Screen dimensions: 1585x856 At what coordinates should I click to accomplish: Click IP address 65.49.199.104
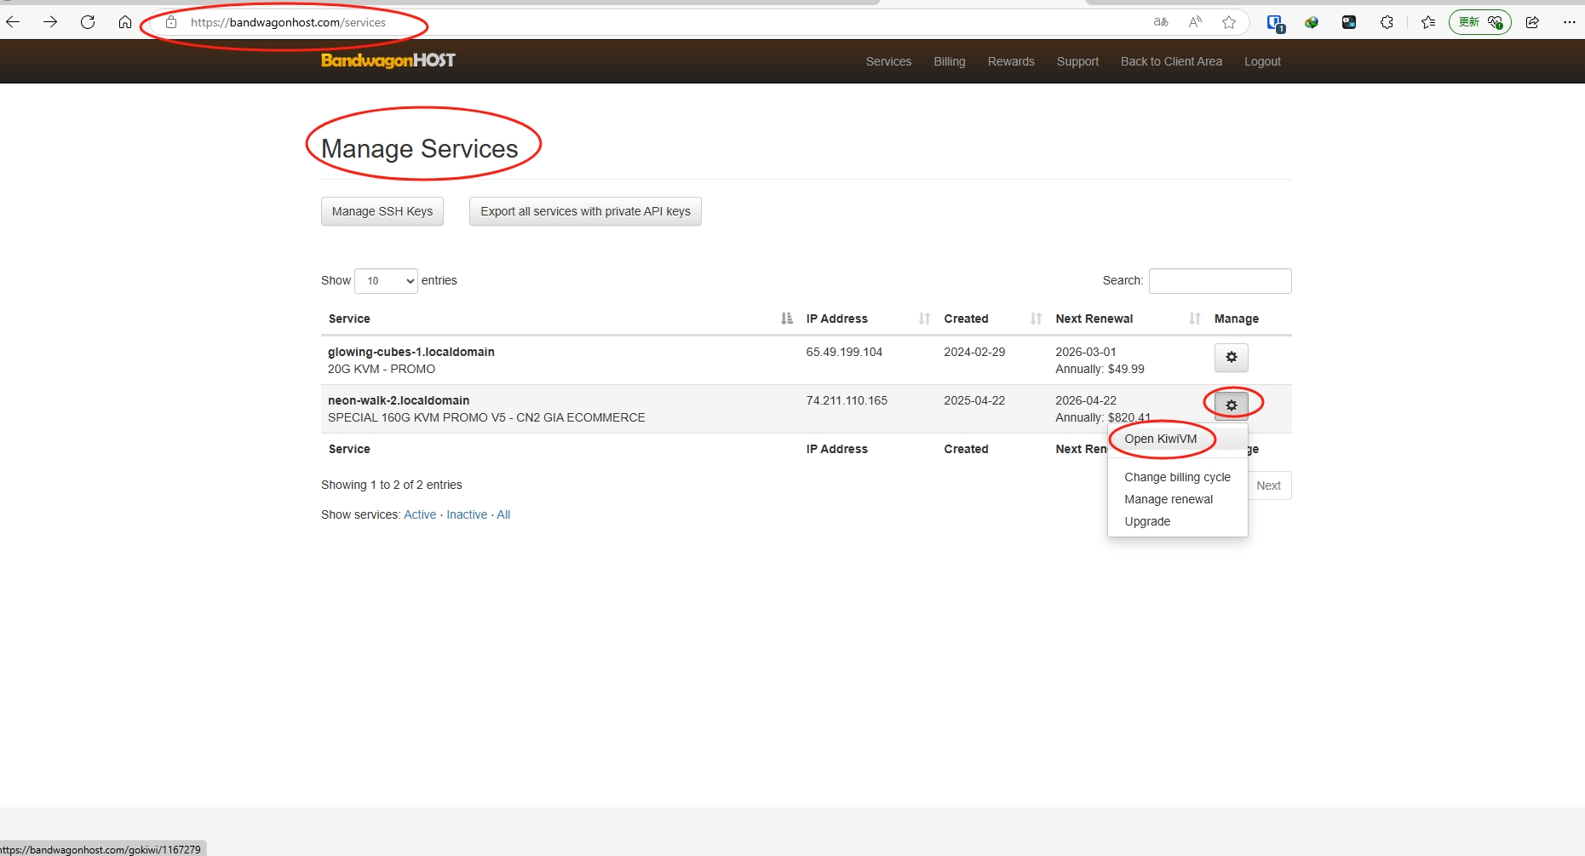pyautogui.click(x=844, y=352)
